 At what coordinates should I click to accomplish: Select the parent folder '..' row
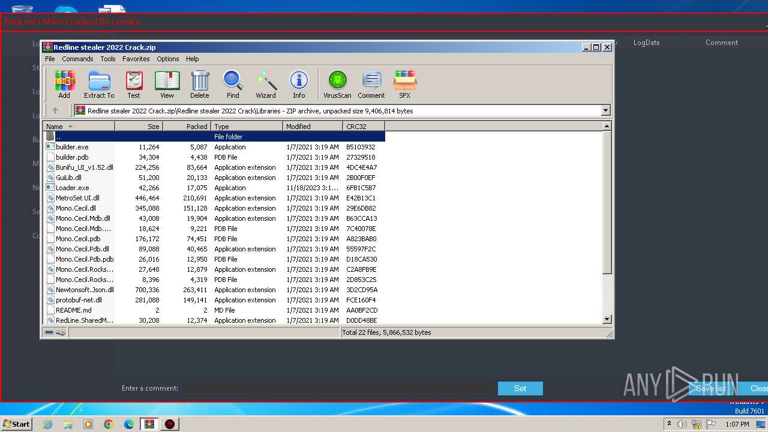tap(214, 137)
